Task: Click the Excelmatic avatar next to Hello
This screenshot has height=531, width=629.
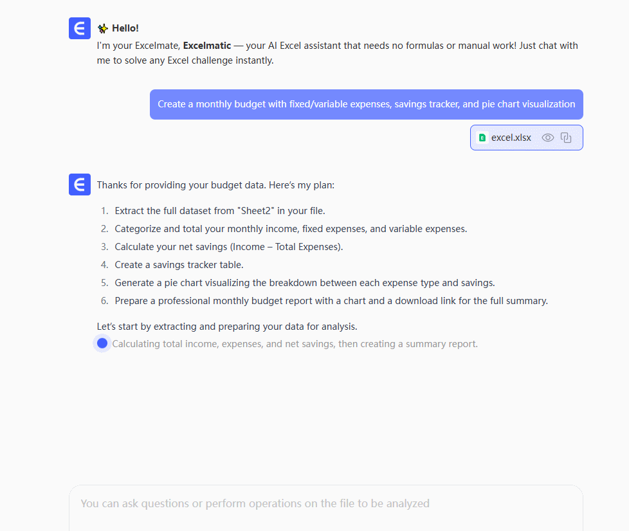Action: point(80,29)
